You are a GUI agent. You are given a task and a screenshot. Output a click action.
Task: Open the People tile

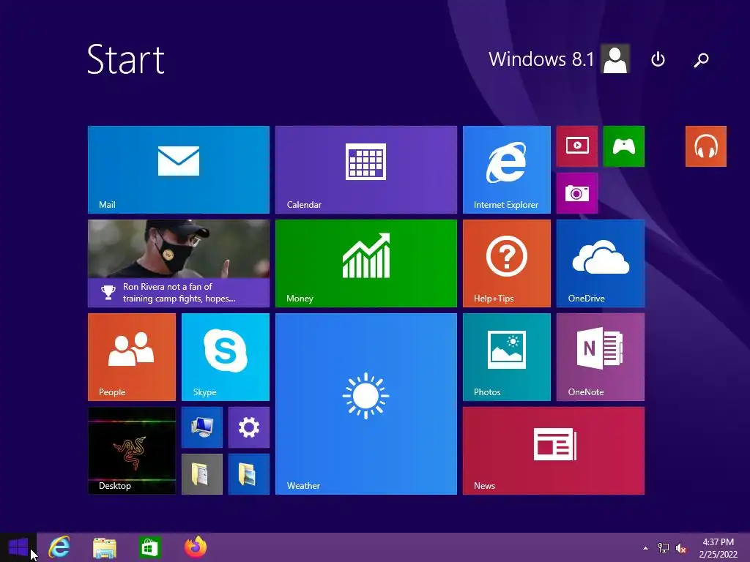pos(132,357)
